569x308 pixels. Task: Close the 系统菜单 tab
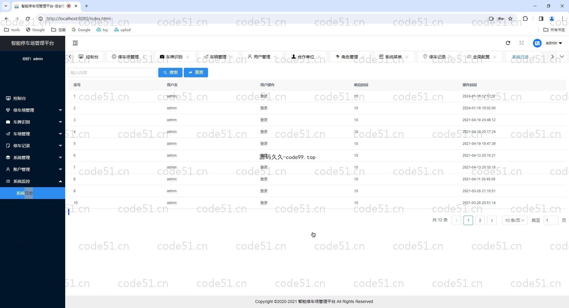click(407, 57)
